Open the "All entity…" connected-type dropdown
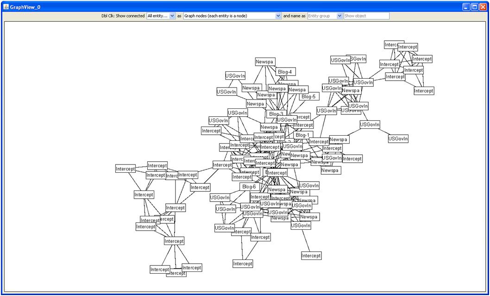 tap(161, 16)
